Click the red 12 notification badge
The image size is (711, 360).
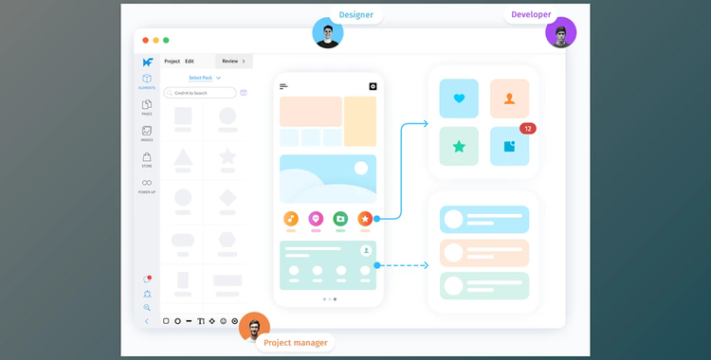tap(528, 129)
